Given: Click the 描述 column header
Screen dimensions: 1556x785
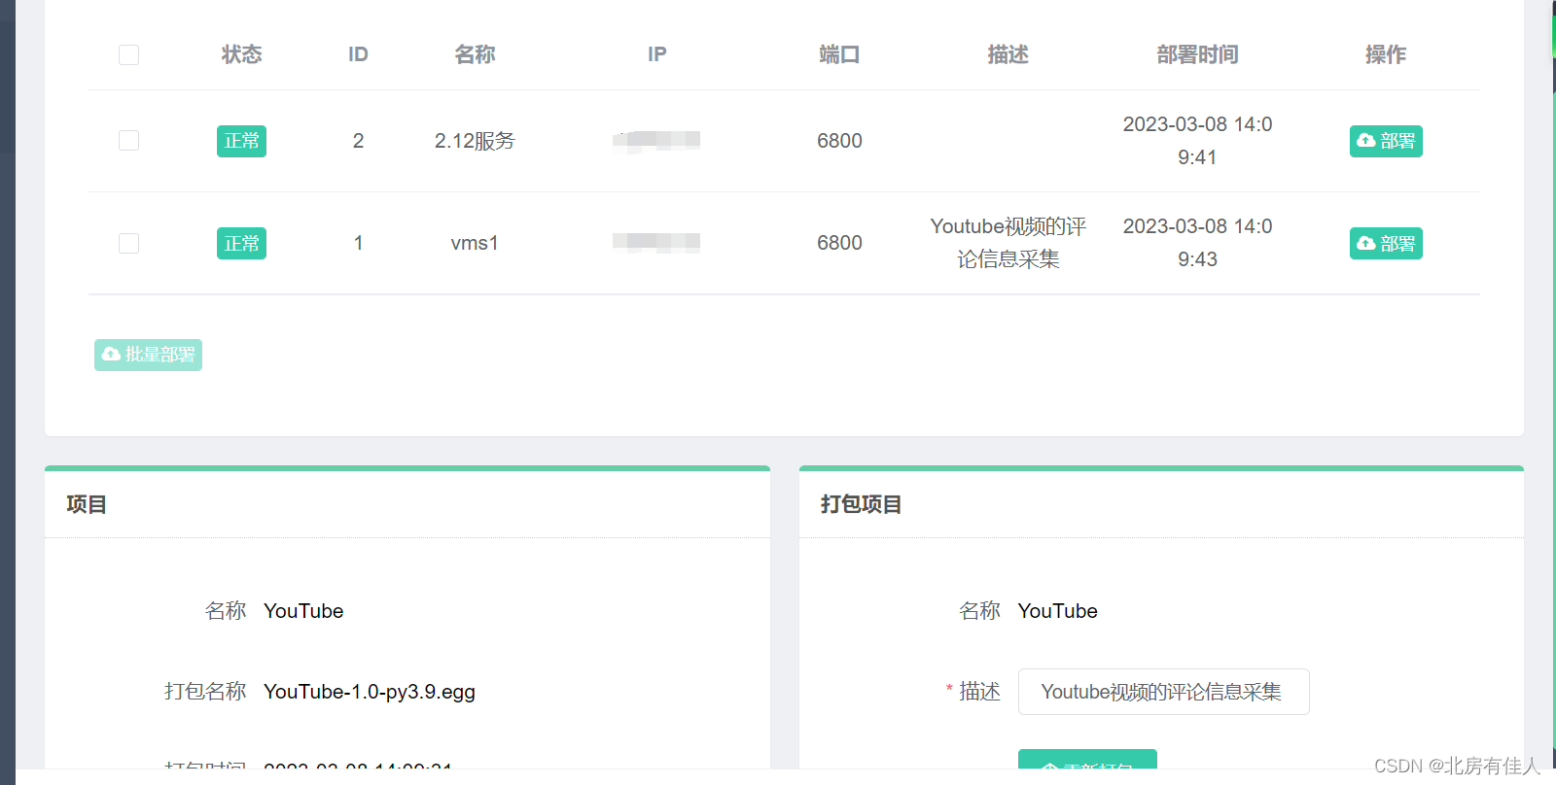Looking at the screenshot, I should (1008, 54).
